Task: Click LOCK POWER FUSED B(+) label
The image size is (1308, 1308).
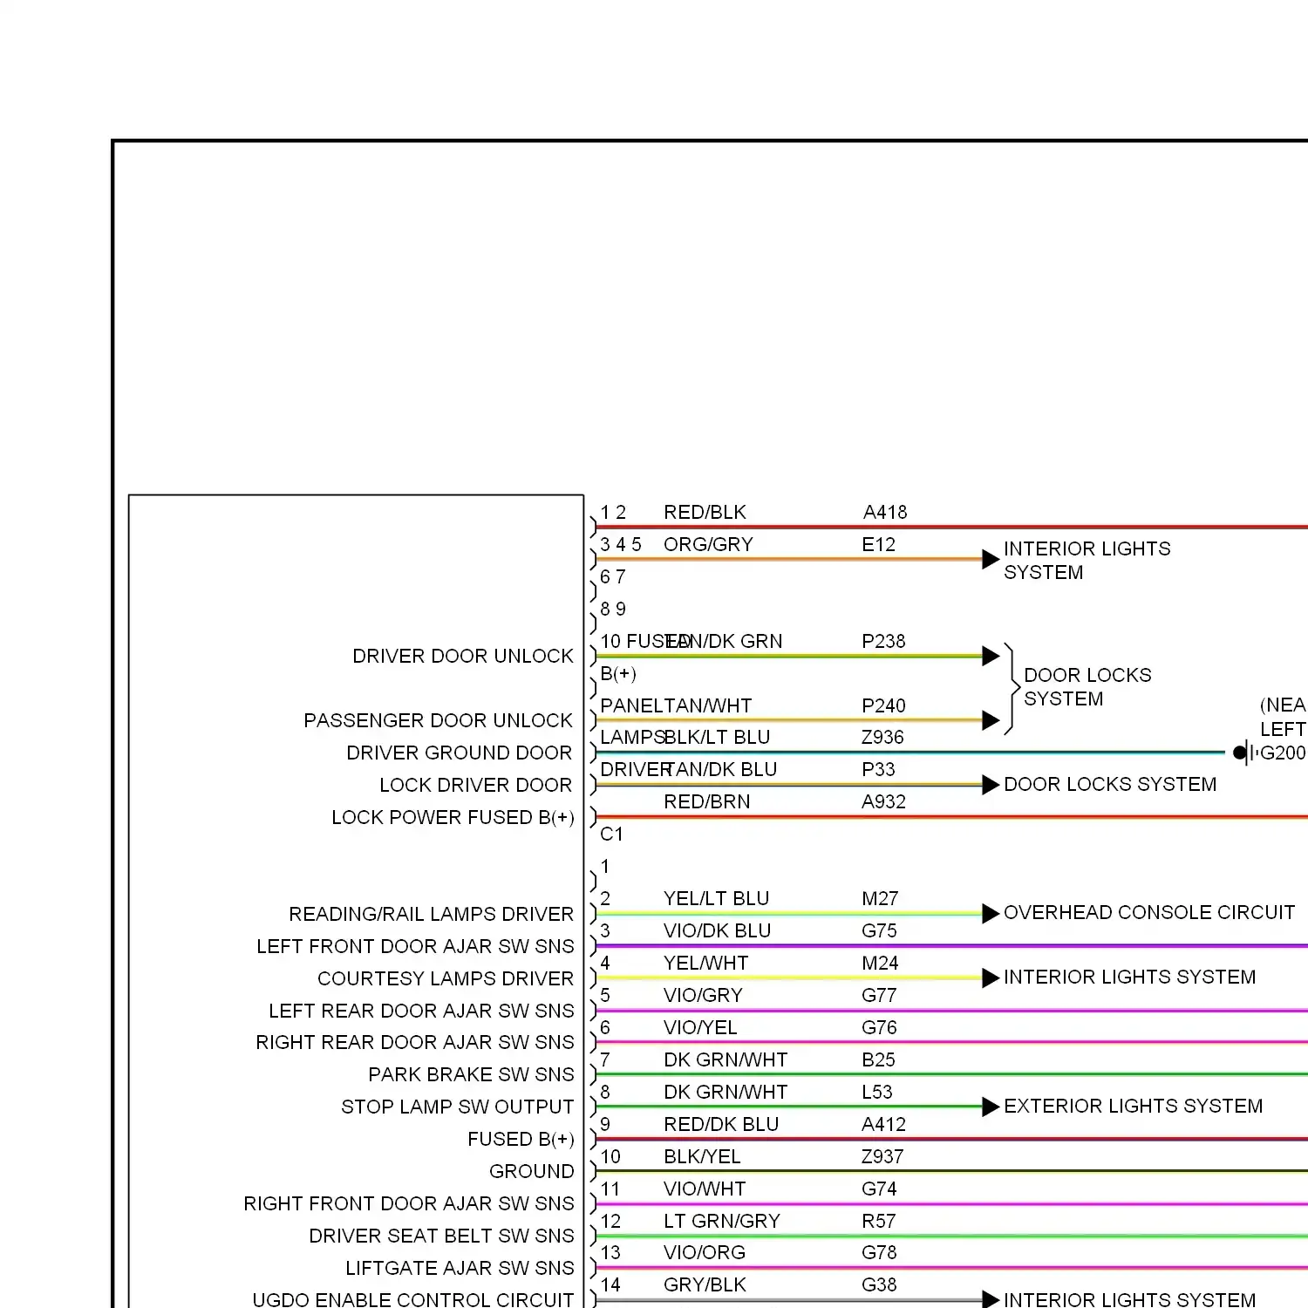Action: tap(453, 818)
